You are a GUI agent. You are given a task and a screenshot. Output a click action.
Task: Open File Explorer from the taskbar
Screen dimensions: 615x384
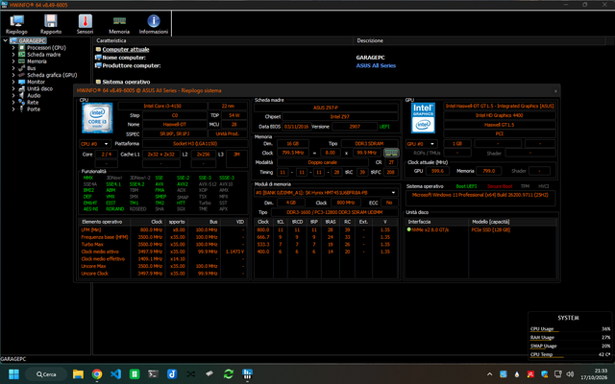click(x=78, y=374)
